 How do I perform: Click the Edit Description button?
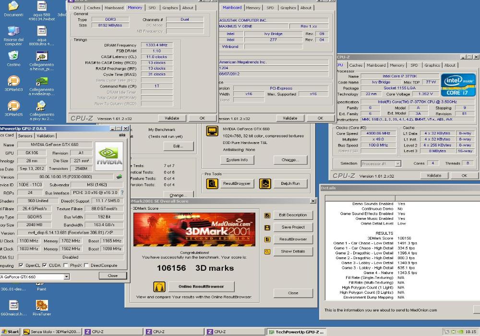pyautogui.click(x=293, y=215)
